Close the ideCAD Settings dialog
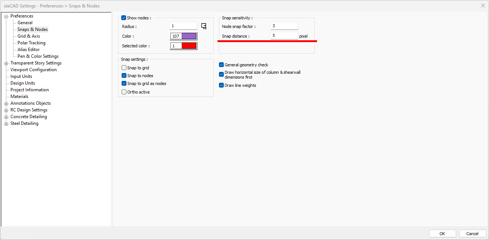Image resolution: width=489 pixels, height=240 pixels. coord(483,6)
